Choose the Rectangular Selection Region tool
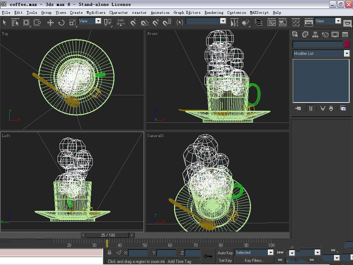Screen dimensions: 353x265 tap(26, 22)
